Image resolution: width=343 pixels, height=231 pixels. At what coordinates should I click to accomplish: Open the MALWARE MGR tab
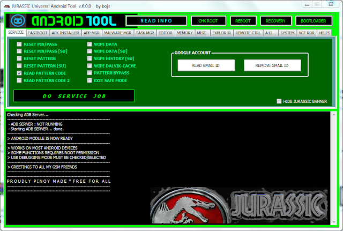pyautogui.click(x=118, y=33)
